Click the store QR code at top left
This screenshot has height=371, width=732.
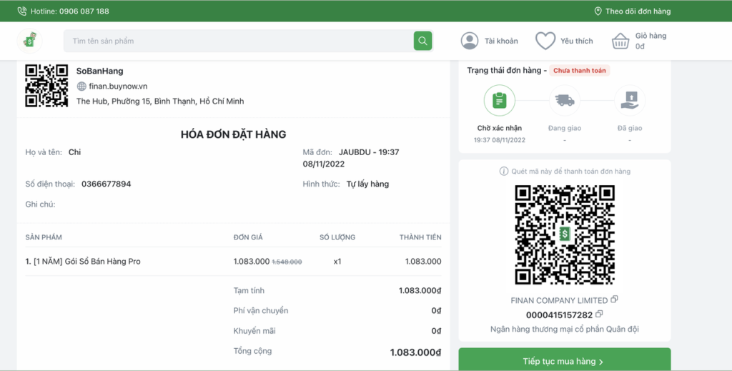click(46, 86)
